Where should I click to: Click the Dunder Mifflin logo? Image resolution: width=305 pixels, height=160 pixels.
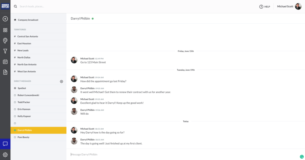point(5,6)
